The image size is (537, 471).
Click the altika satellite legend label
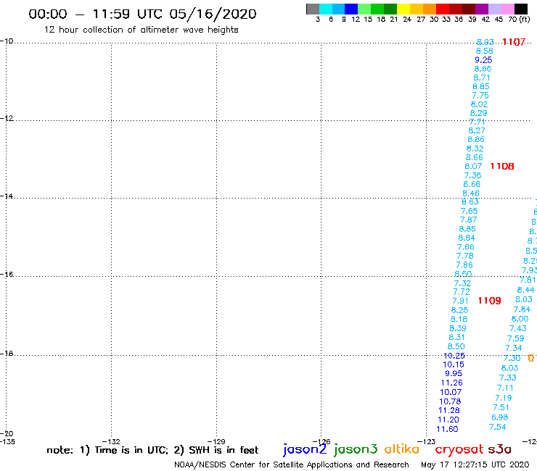(402, 449)
